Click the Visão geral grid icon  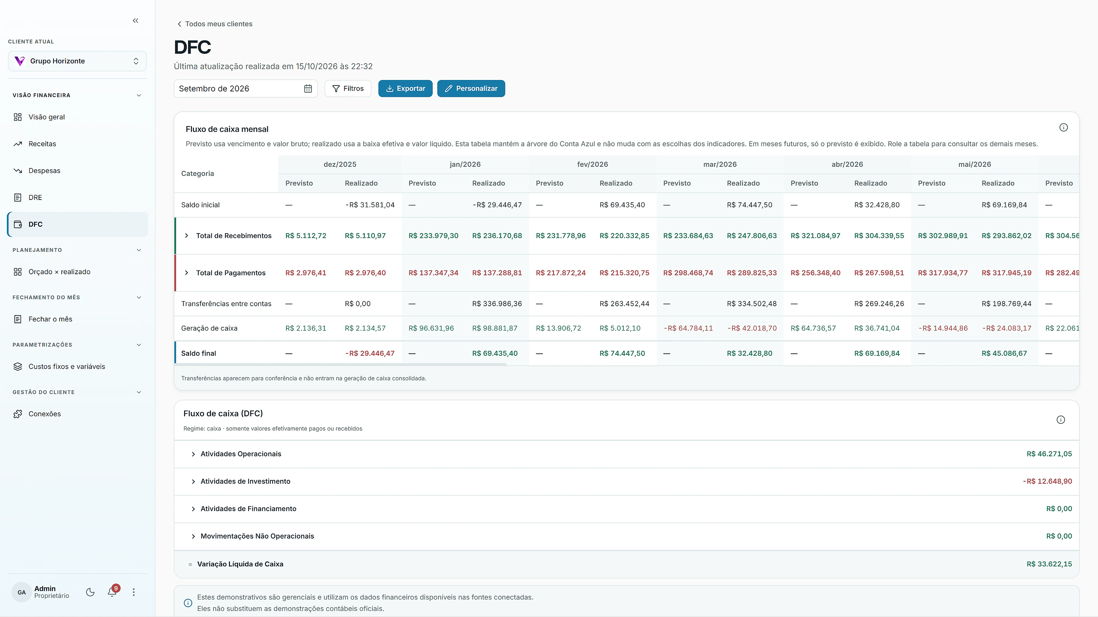click(x=18, y=117)
